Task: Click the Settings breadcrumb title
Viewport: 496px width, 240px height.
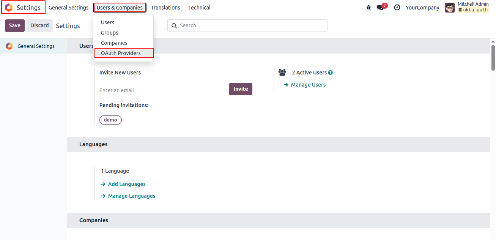Action: point(68,26)
